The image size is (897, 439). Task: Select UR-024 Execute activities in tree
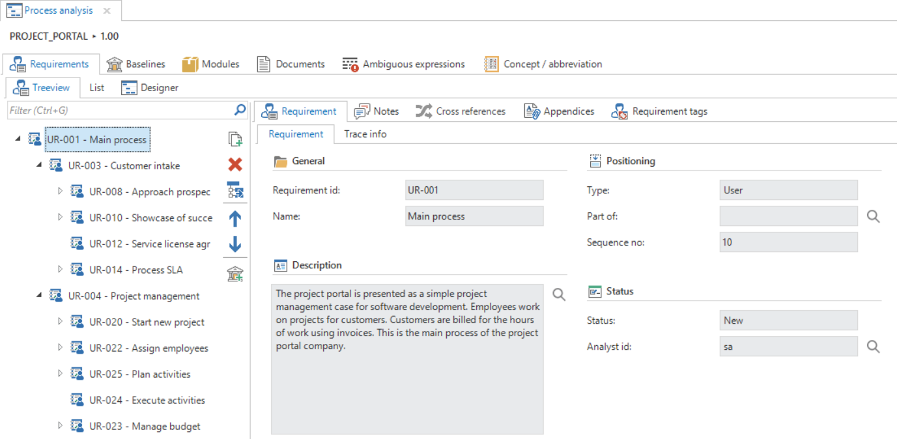147,400
